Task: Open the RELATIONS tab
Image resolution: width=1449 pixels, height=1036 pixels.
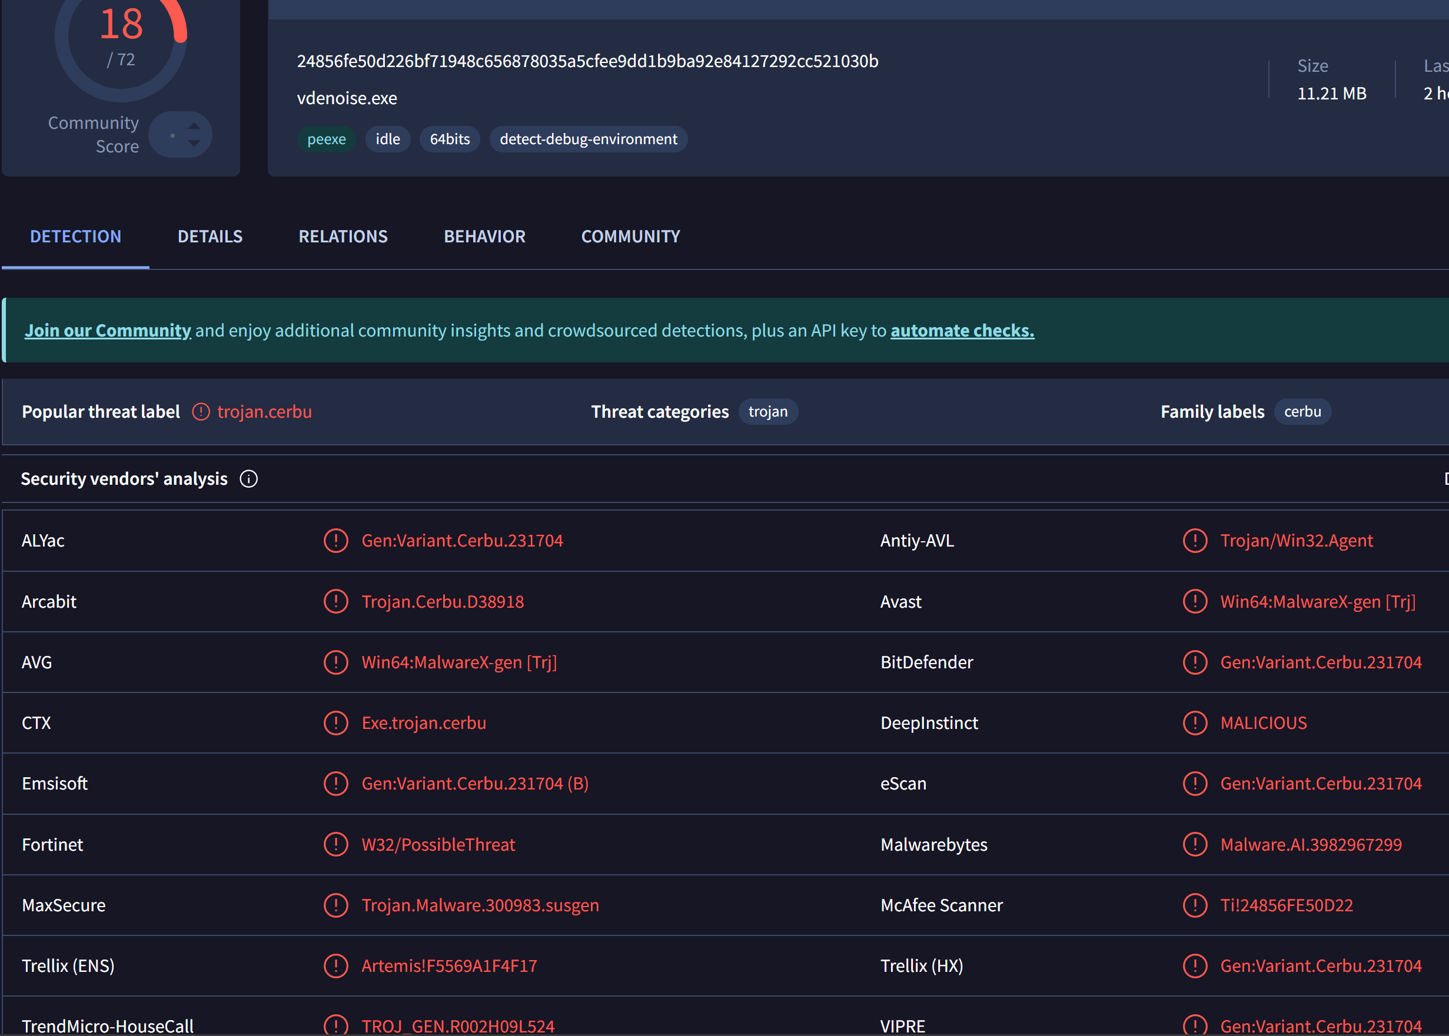Action: coord(343,236)
